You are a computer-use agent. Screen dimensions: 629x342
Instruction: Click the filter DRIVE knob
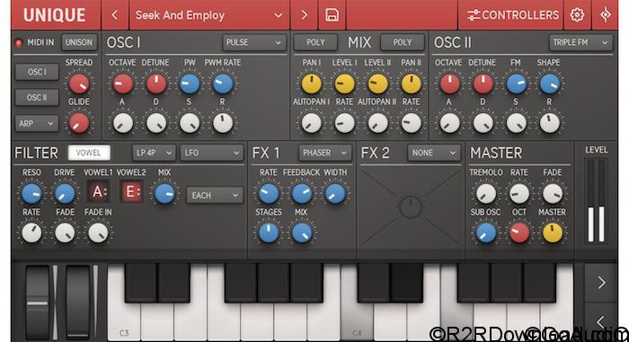point(65,194)
